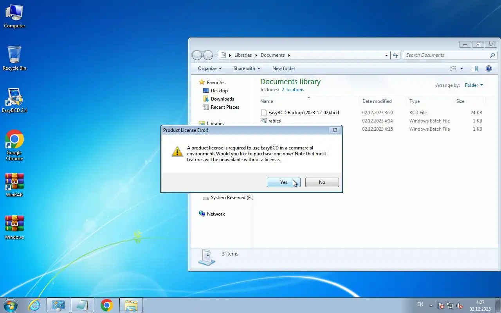The height and width of the screenshot is (313, 501).
Task: Select the EasyBCD 2.4 desktop shortcut
Action: tap(14, 101)
